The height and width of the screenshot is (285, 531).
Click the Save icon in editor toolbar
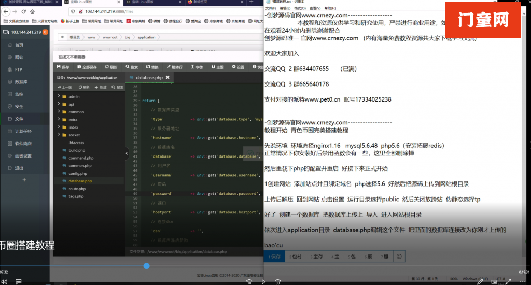[62, 67]
